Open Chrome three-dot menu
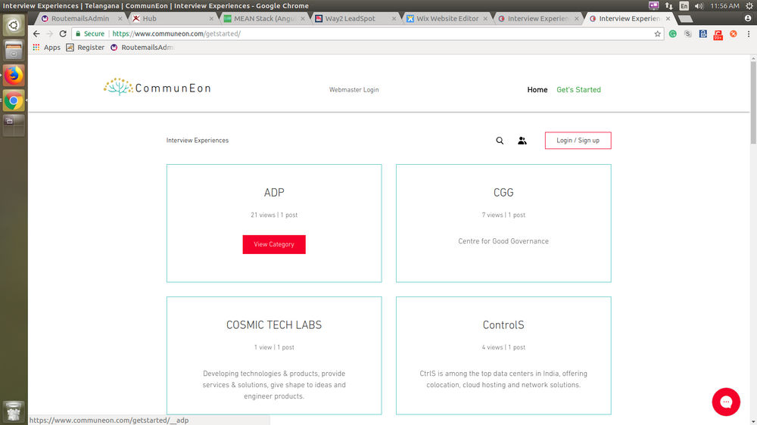 point(749,34)
